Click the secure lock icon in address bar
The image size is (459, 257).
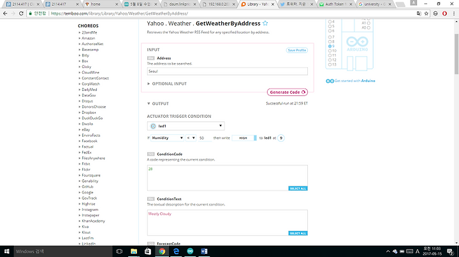click(x=30, y=13)
